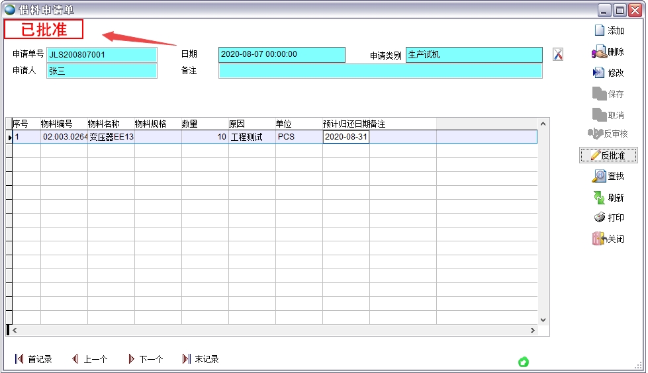Go to next record 下一个

[x=146, y=359]
